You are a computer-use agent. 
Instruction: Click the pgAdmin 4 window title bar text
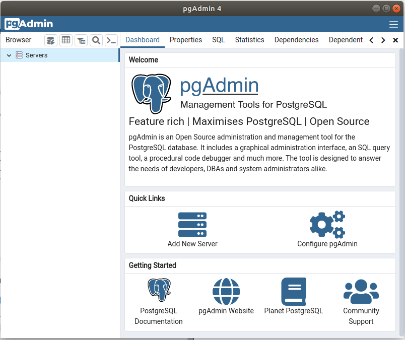pyautogui.click(x=202, y=9)
